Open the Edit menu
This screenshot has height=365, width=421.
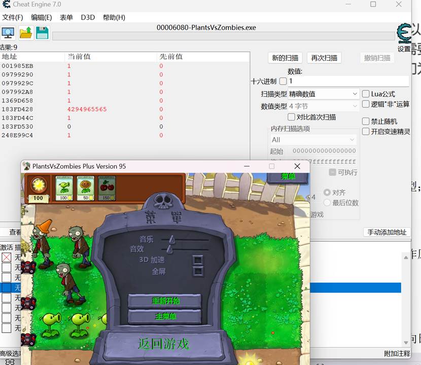(x=42, y=17)
